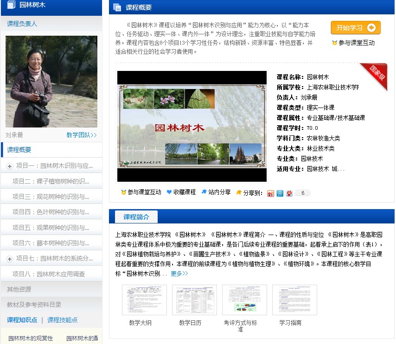Screen dimensions: 396x344
Task: Click the play arrow on 开始学习 button
Action: coord(371,28)
